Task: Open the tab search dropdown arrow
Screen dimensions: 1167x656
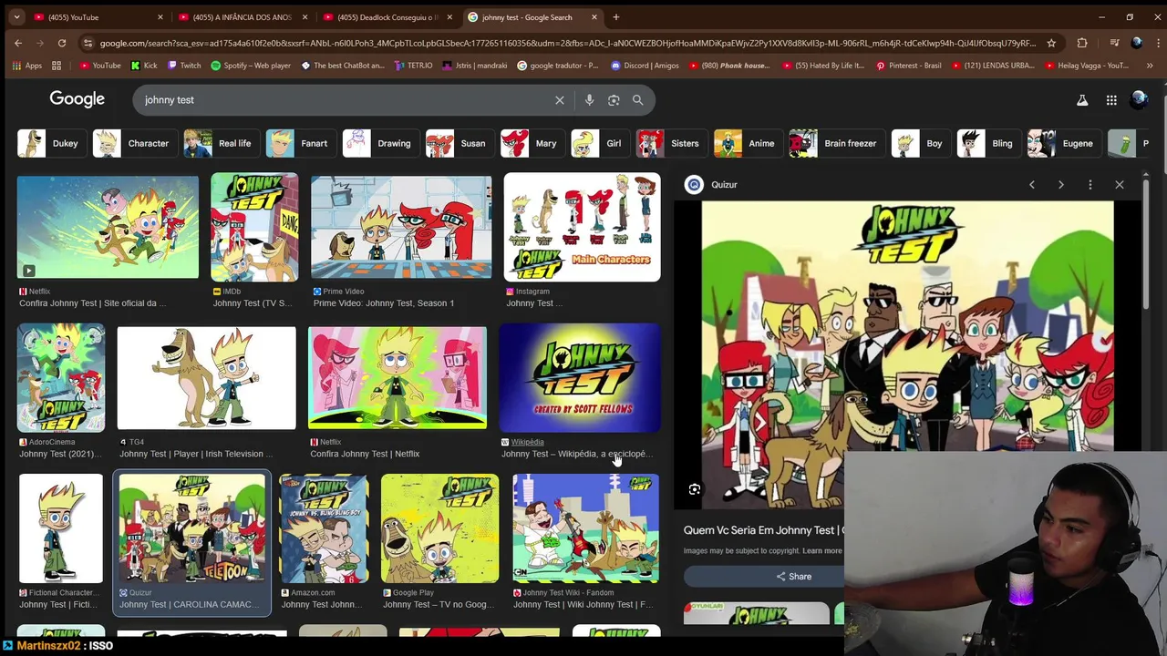Action: tap(16, 17)
